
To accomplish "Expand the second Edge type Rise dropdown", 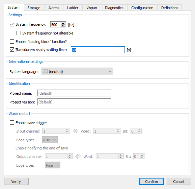I will [53, 165].
